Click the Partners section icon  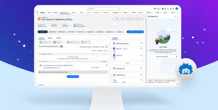click(x=114, y=69)
